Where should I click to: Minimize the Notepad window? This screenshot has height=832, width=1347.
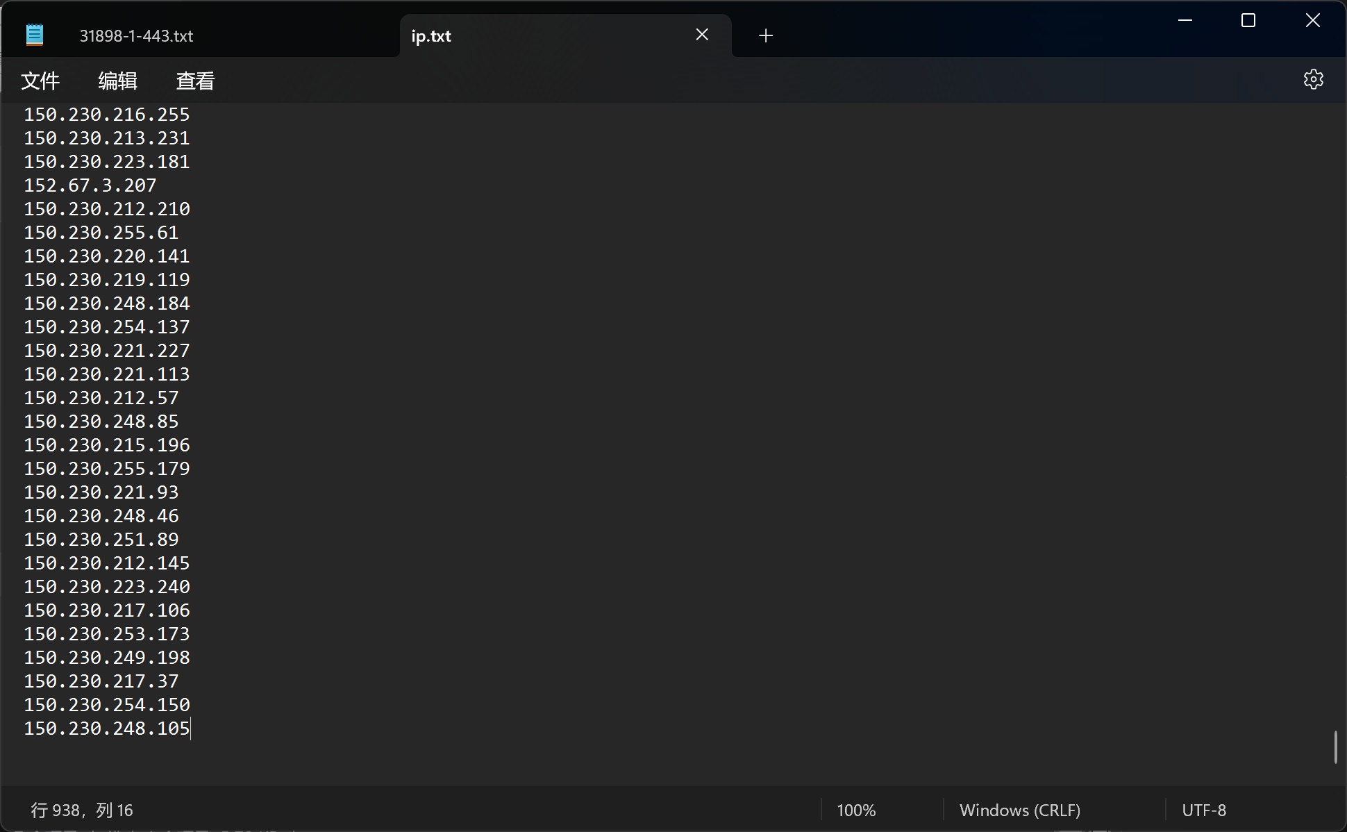(x=1185, y=21)
